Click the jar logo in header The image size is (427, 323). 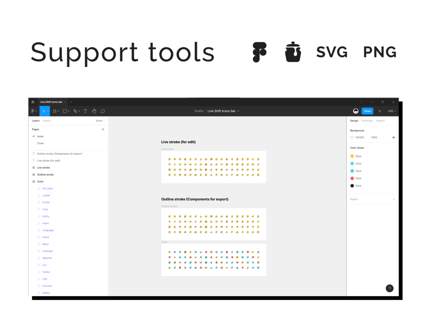(x=293, y=52)
